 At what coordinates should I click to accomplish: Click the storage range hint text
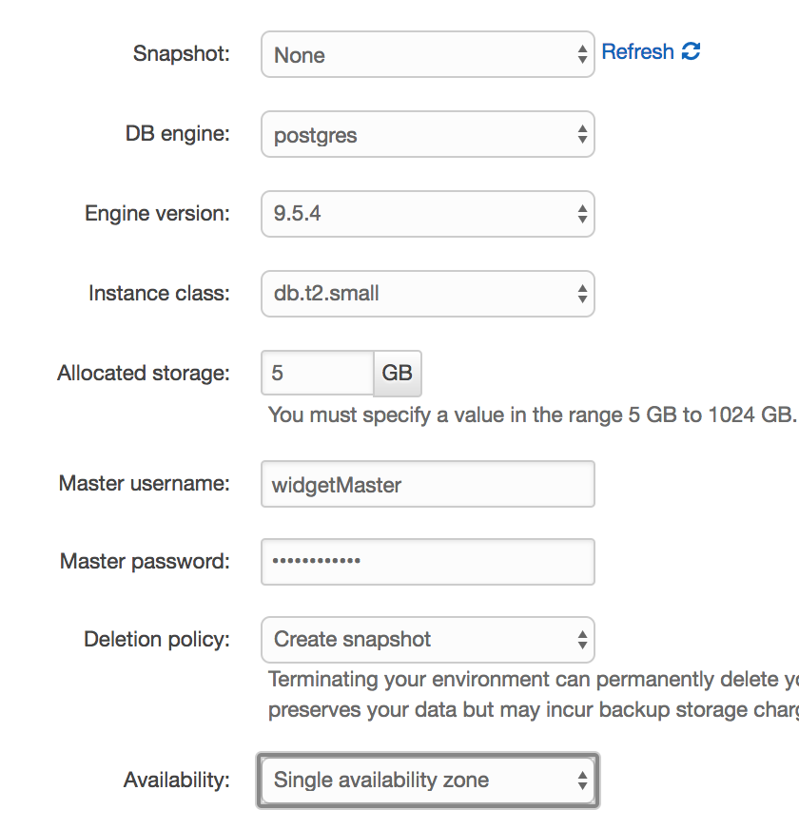point(530,414)
